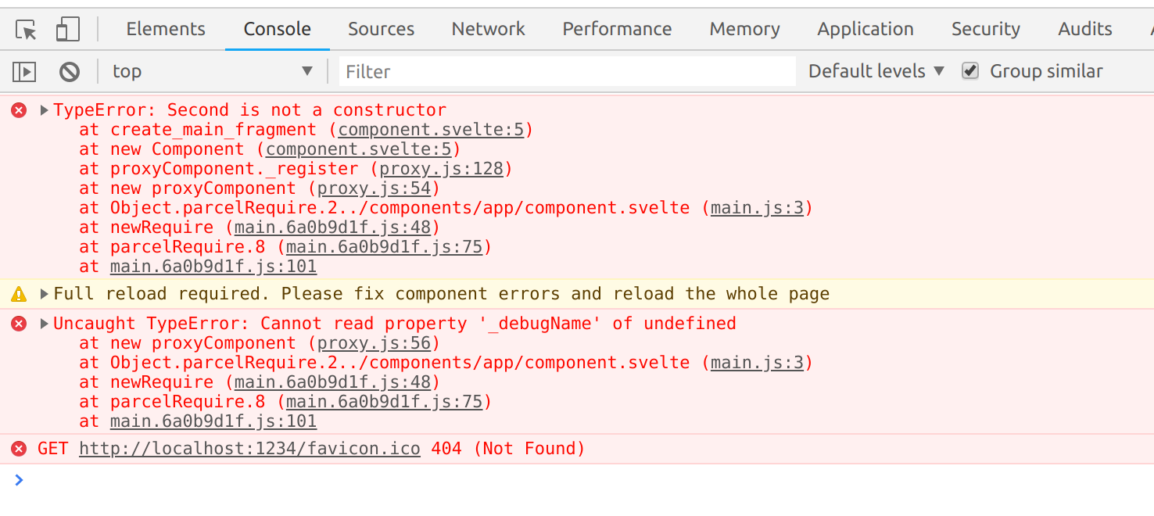Viewport: 1154px width, 516px height.
Task: Open the Application panel
Action: click(865, 28)
